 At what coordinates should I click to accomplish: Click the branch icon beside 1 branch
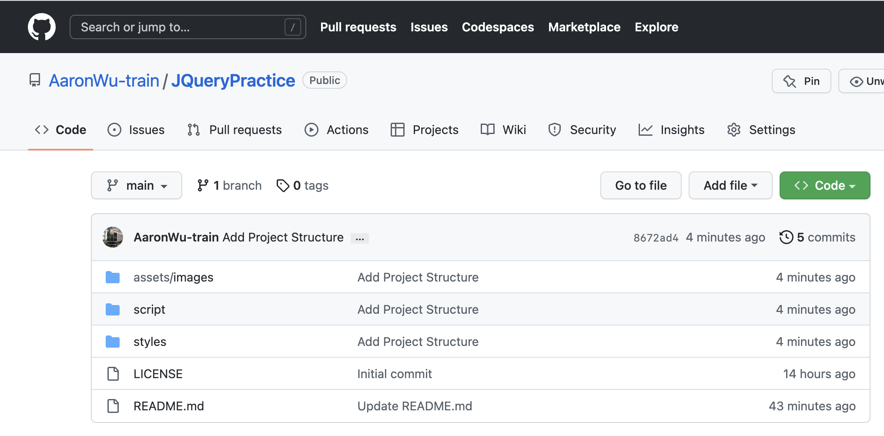click(x=203, y=185)
